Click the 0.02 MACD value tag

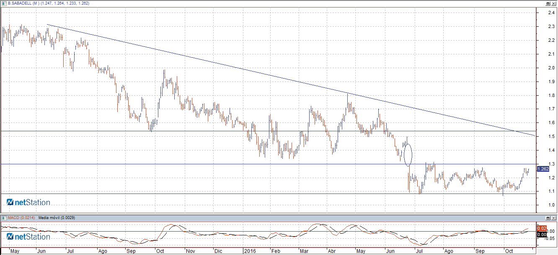[x=541, y=228]
